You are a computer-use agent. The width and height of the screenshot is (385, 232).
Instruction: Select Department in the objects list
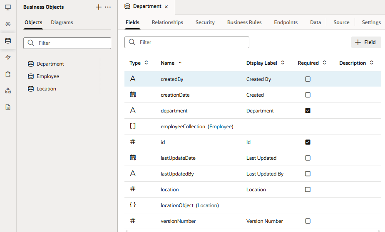pyautogui.click(x=50, y=64)
